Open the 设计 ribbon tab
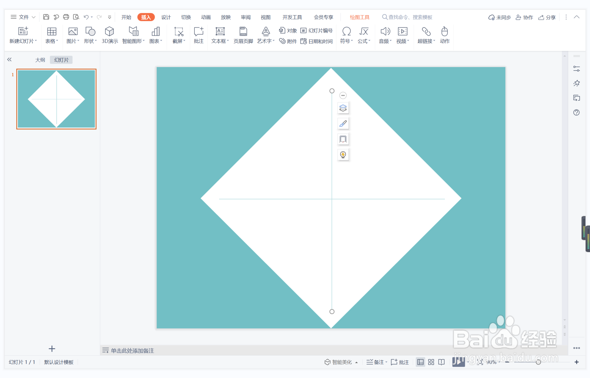This screenshot has width=590, height=378. (166, 17)
